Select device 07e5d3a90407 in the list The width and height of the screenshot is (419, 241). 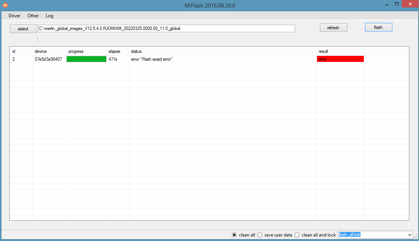[48, 59]
